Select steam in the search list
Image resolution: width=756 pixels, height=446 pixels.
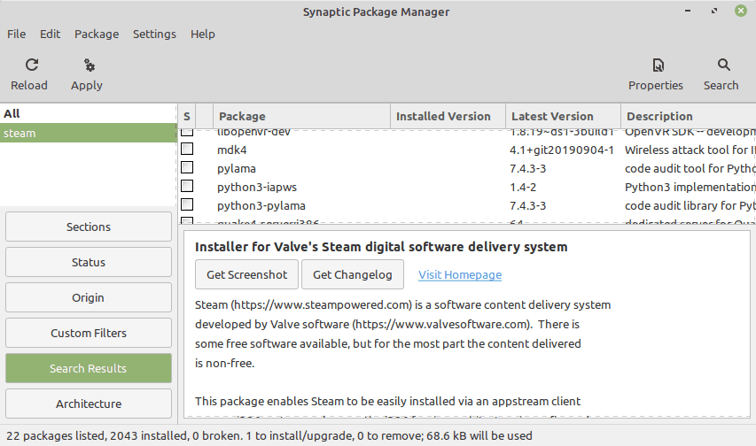coord(89,133)
